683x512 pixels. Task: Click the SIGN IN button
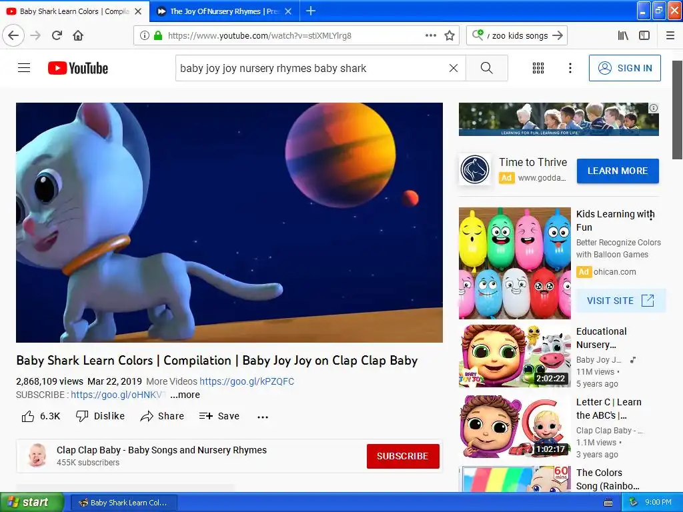[624, 68]
